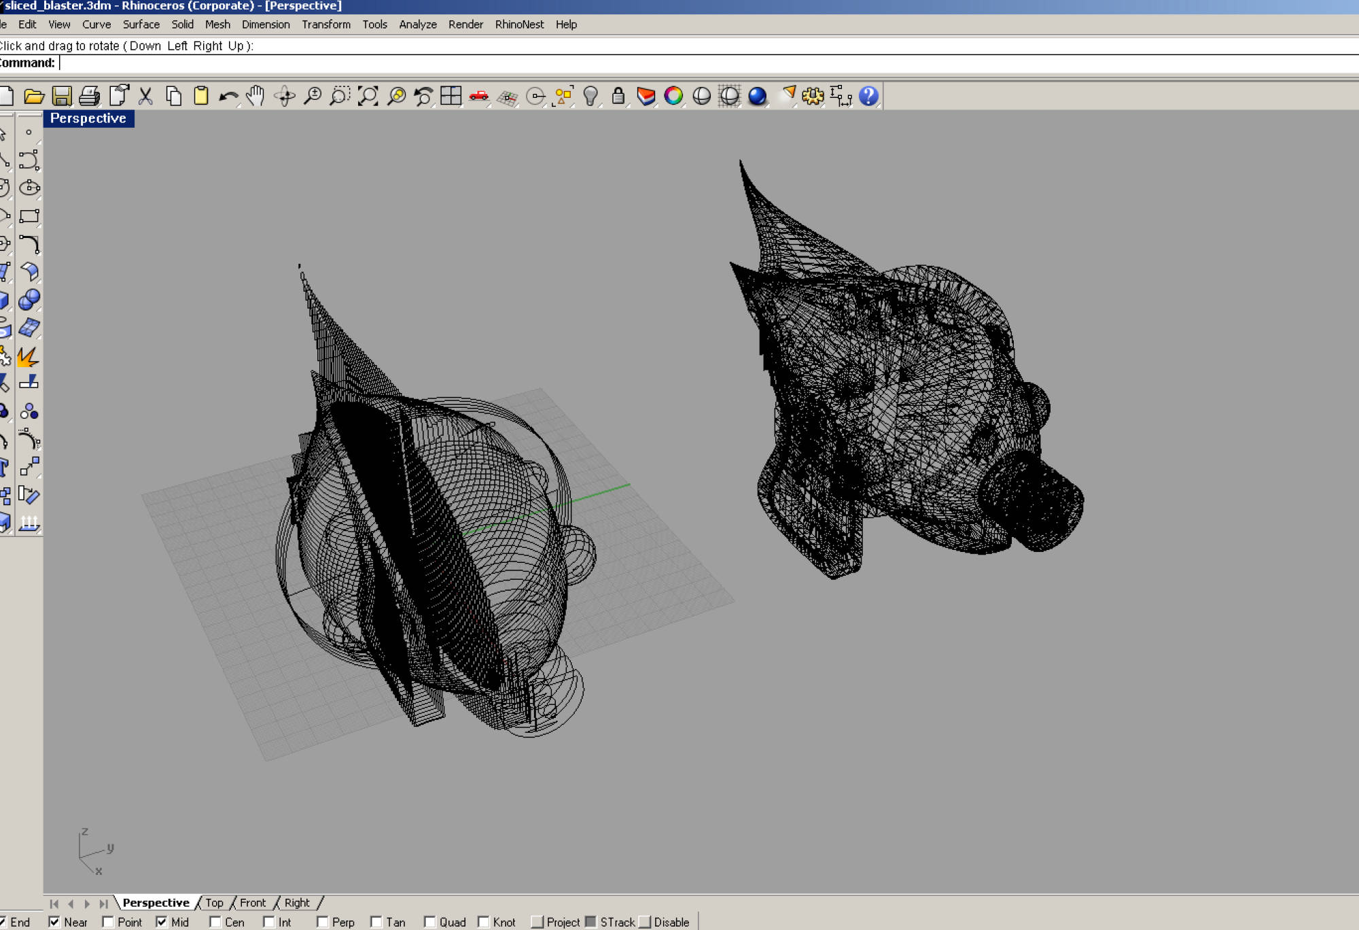Select the Pan hand tool
Viewport: 1359px width, 930px height.
[x=255, y=96]
